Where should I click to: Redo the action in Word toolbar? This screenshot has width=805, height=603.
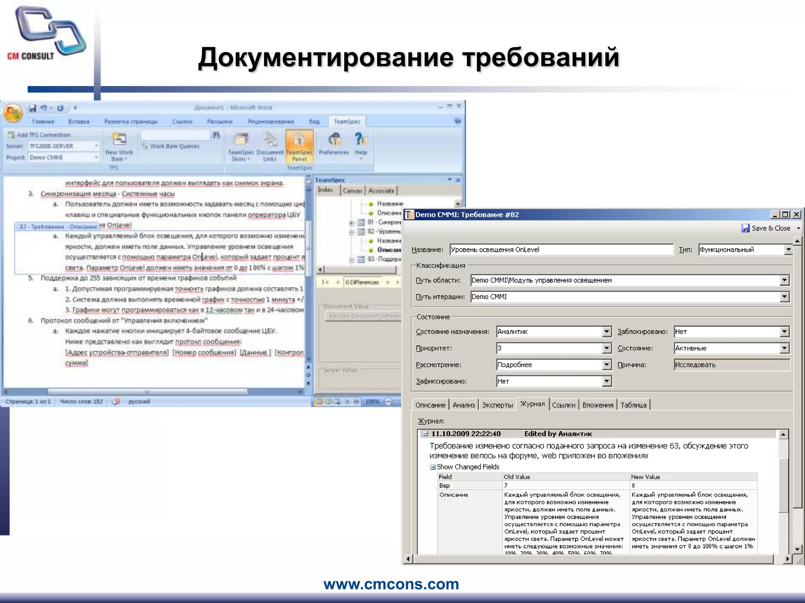pyautogui.click(x=60, y=108)
